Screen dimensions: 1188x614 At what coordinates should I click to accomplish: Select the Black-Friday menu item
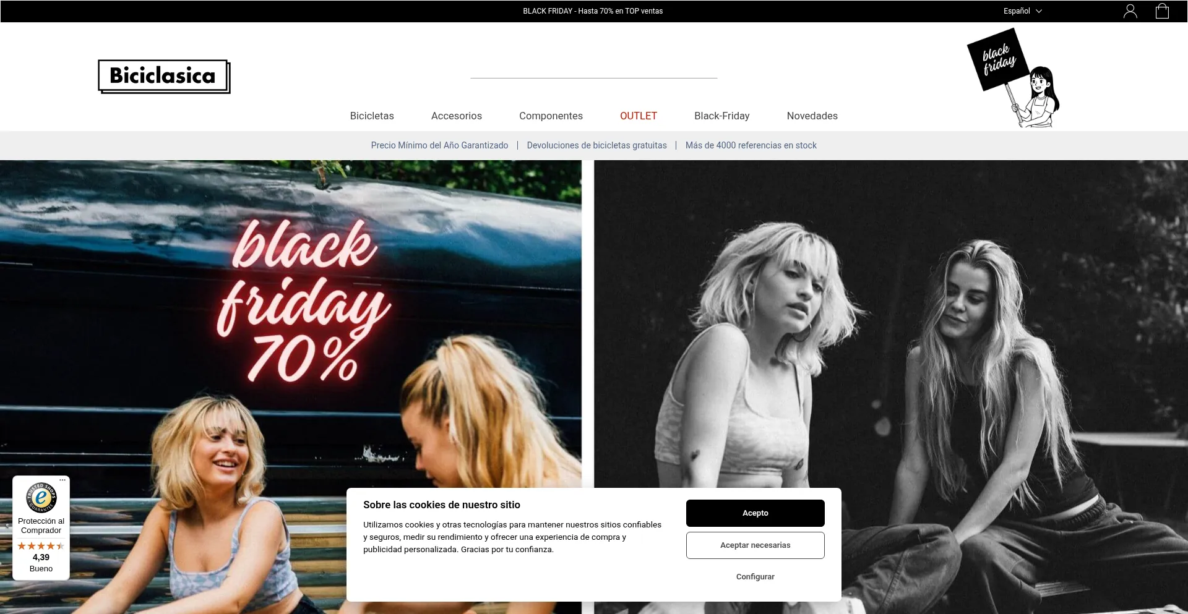(x=721, y=116)
